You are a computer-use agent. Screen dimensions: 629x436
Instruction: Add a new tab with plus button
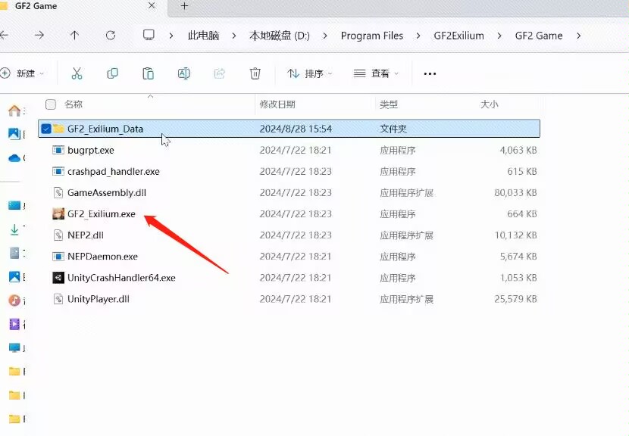[184, 6]
